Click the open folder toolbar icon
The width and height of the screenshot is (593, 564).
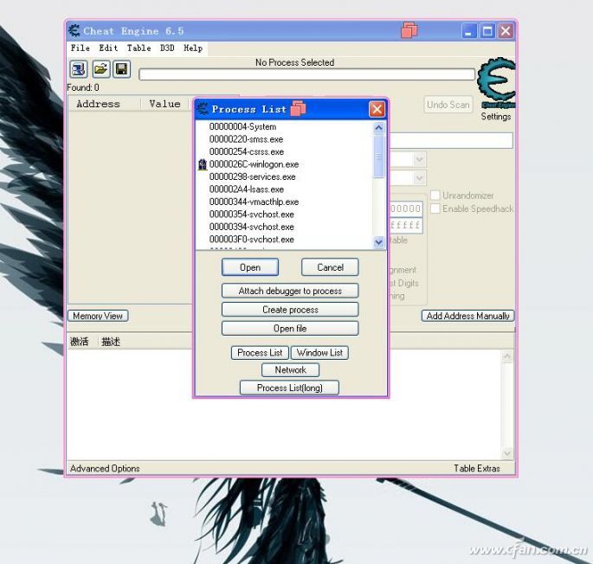[x=100, y=69]
